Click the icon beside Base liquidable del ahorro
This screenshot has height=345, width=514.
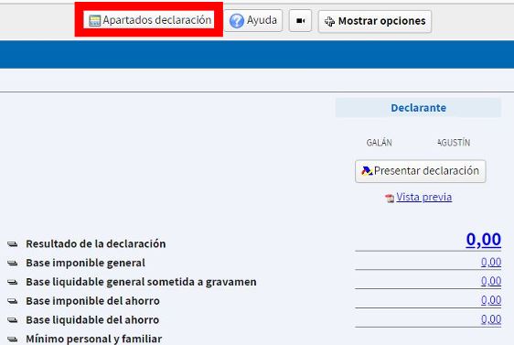point(13,320)
